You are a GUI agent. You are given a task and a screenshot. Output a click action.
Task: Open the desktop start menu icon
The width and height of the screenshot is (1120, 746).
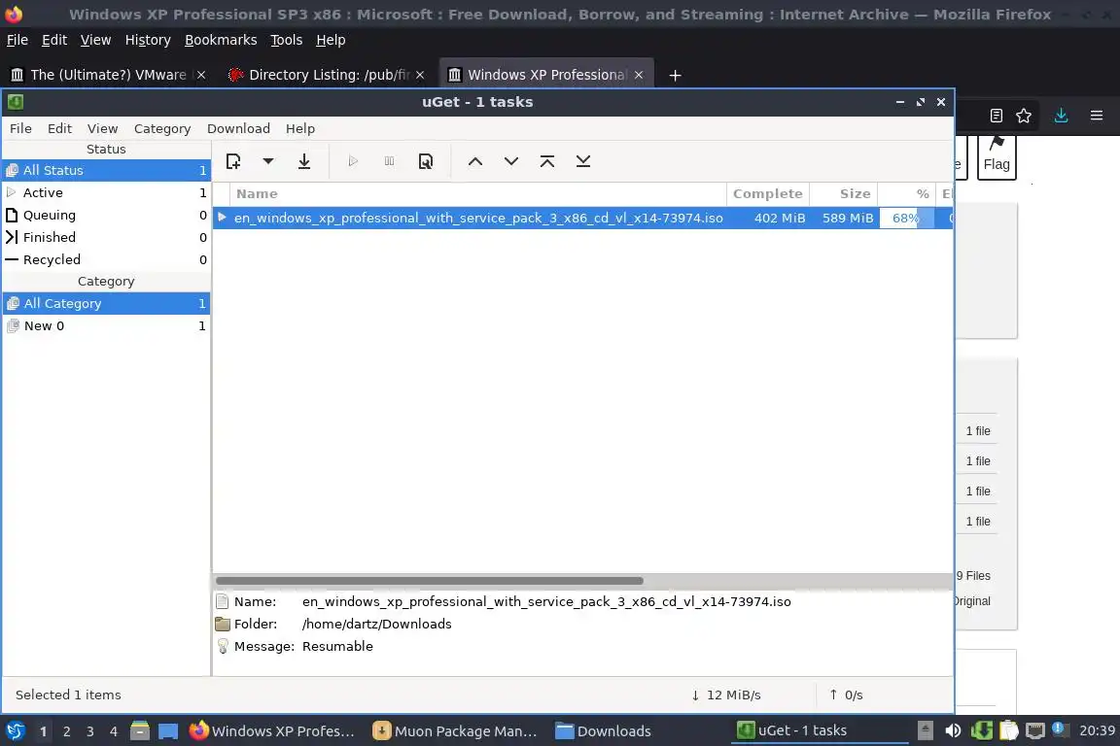[15, 730]
